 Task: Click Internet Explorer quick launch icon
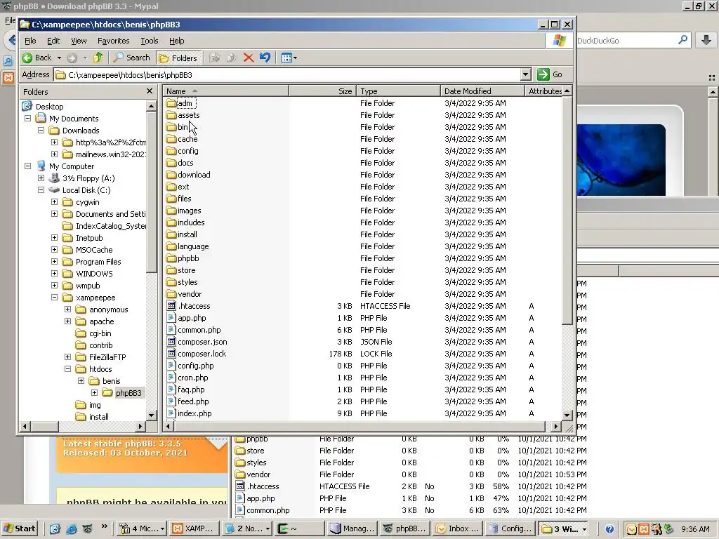(x=71, y=529)
